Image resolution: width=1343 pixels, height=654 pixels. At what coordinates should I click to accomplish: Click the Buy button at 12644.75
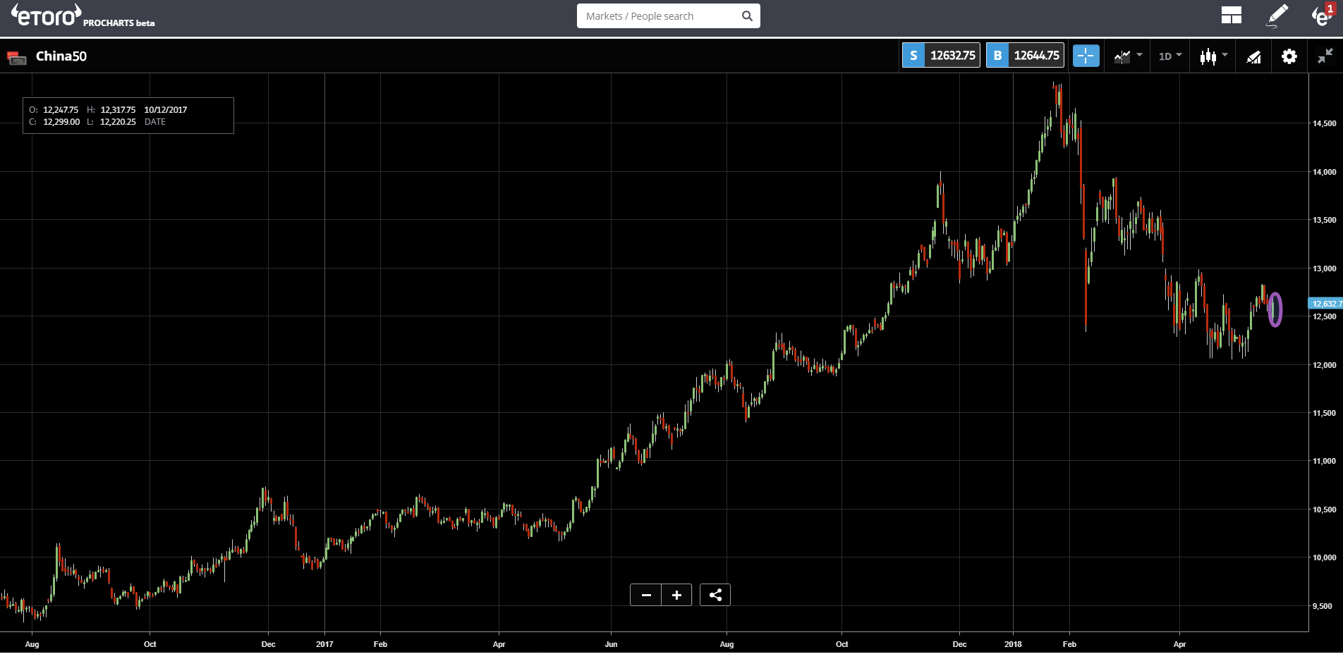click(1025, 56)
